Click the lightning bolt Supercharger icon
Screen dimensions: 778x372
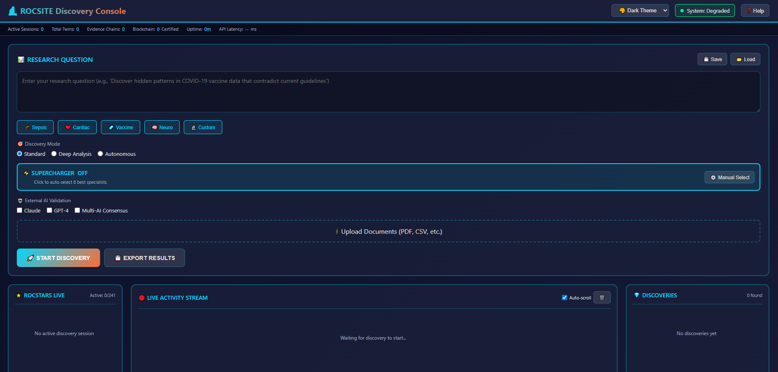(x=26, y=173)
